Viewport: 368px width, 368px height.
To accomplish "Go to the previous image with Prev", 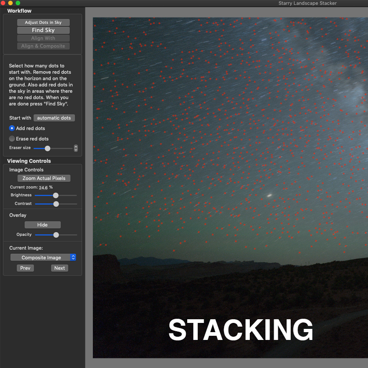I will pyautogui.click(x=25, y=268).
